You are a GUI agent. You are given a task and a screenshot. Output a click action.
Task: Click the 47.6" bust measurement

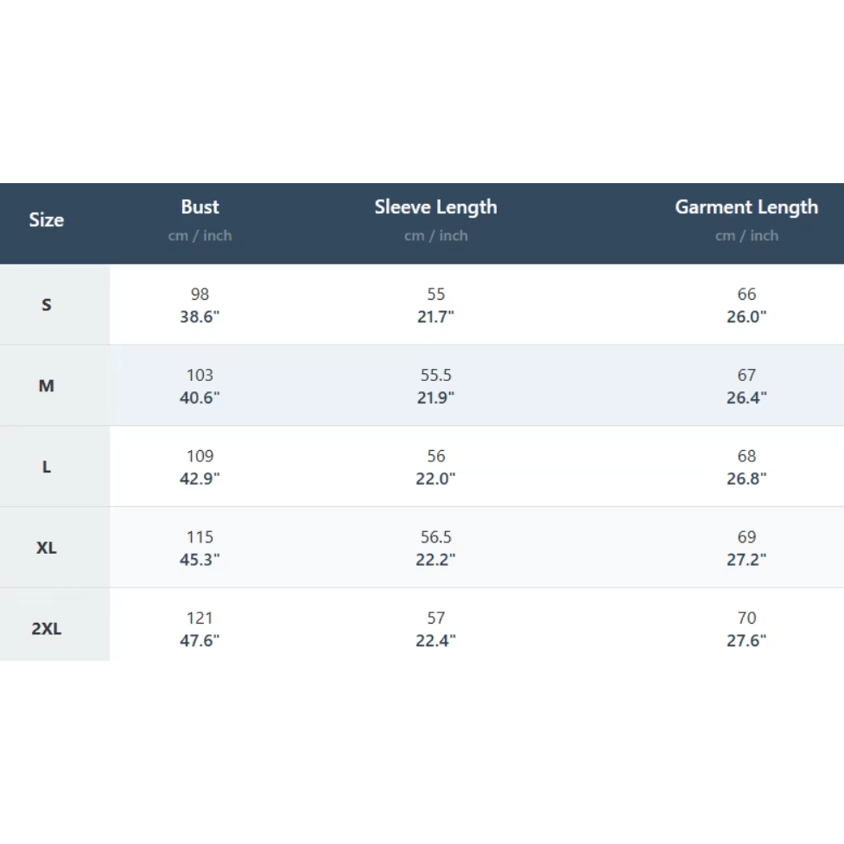pos(200,640)
